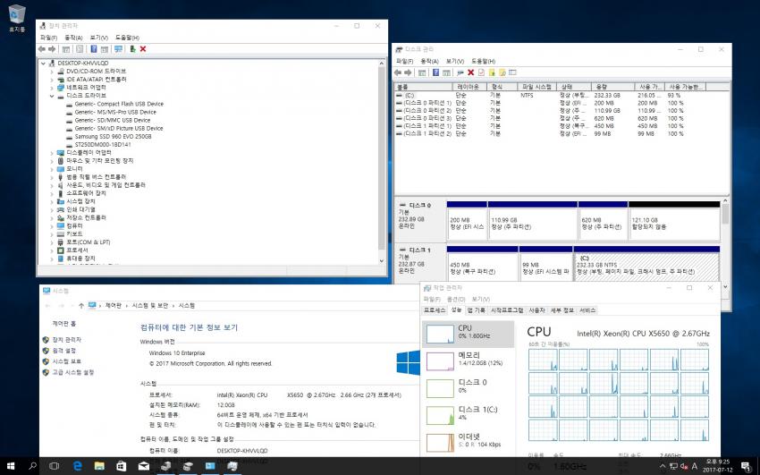Image resolution: width=760 pixels, height=475 pixels.
Task: Open 파일(F) menu in Device Manager
Action: point(48,38)
